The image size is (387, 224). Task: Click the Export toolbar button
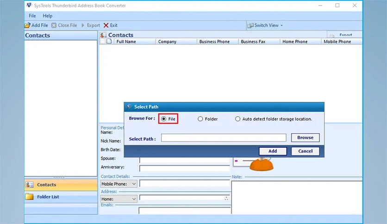pos(91,25)
